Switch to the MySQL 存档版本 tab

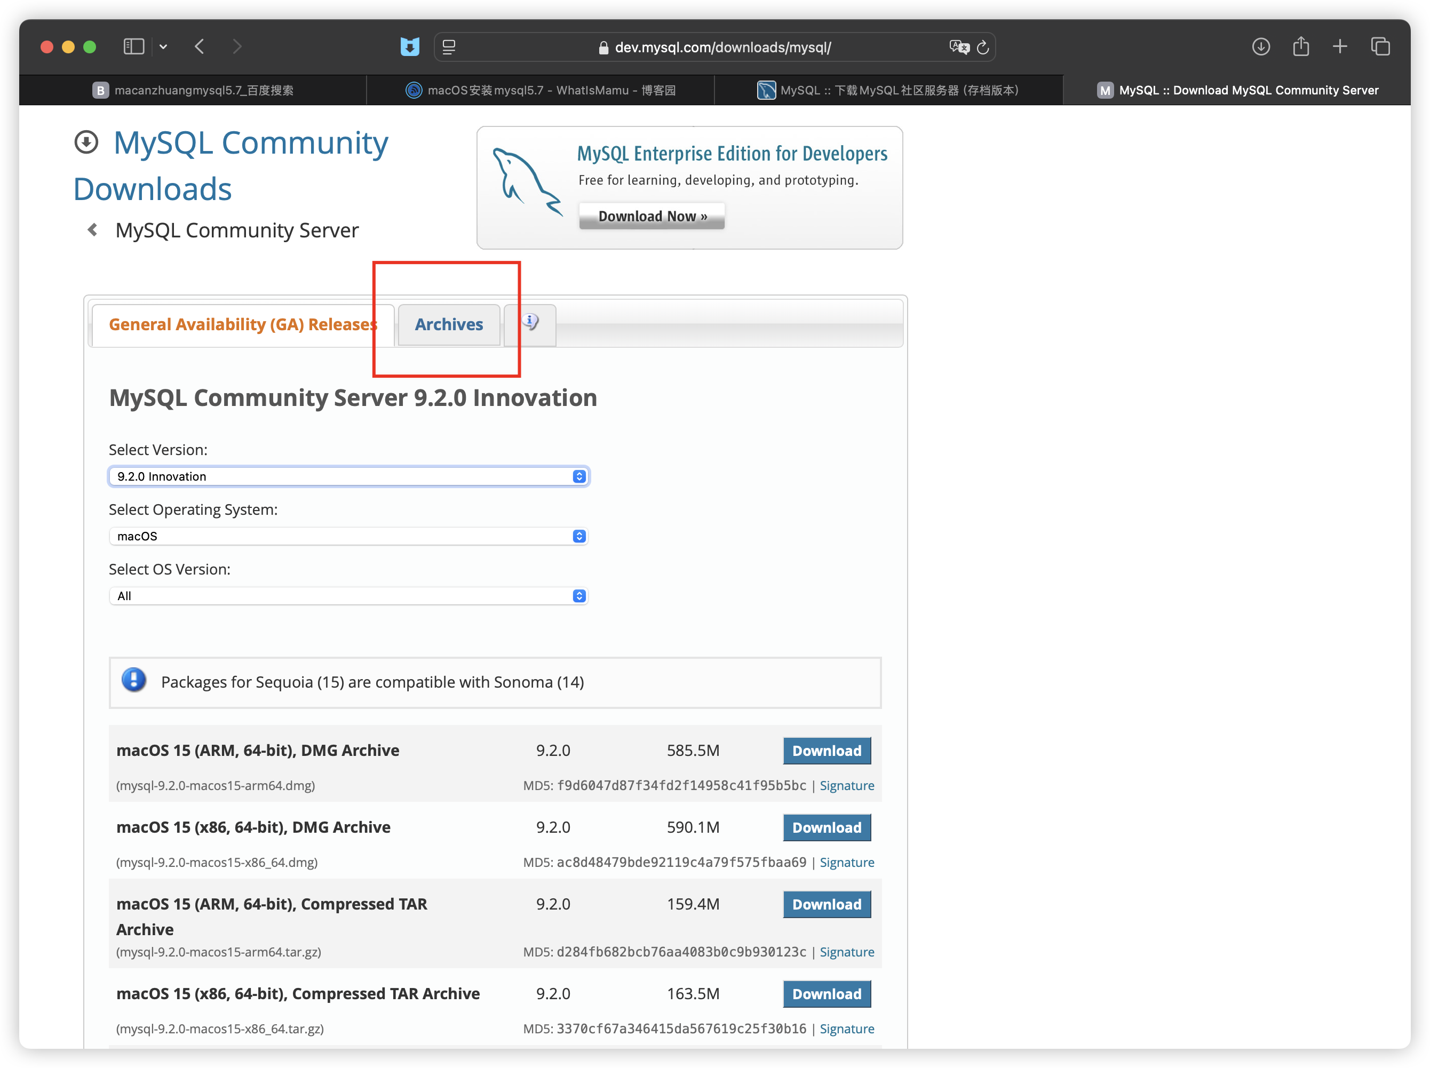(x=888, y=90)
